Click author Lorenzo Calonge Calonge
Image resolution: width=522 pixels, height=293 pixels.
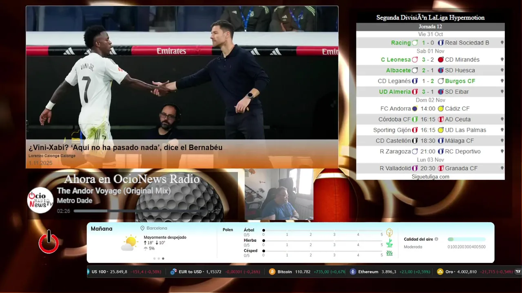point(52,156)
